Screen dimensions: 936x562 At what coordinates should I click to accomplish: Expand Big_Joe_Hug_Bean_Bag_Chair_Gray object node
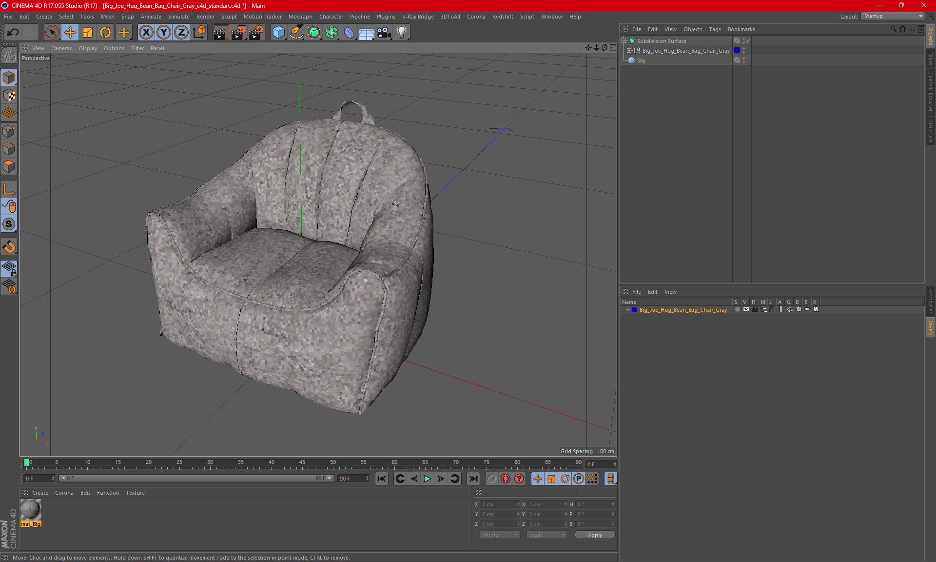tap(629, 50)
